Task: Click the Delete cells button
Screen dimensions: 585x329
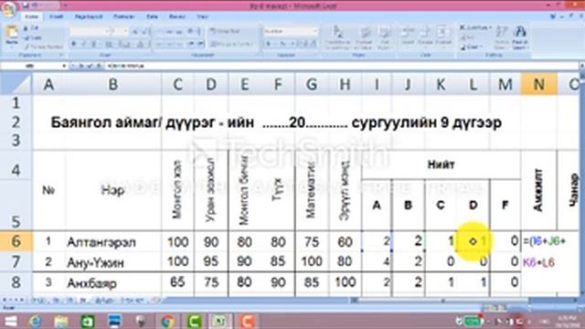Action: pos(425,37)
